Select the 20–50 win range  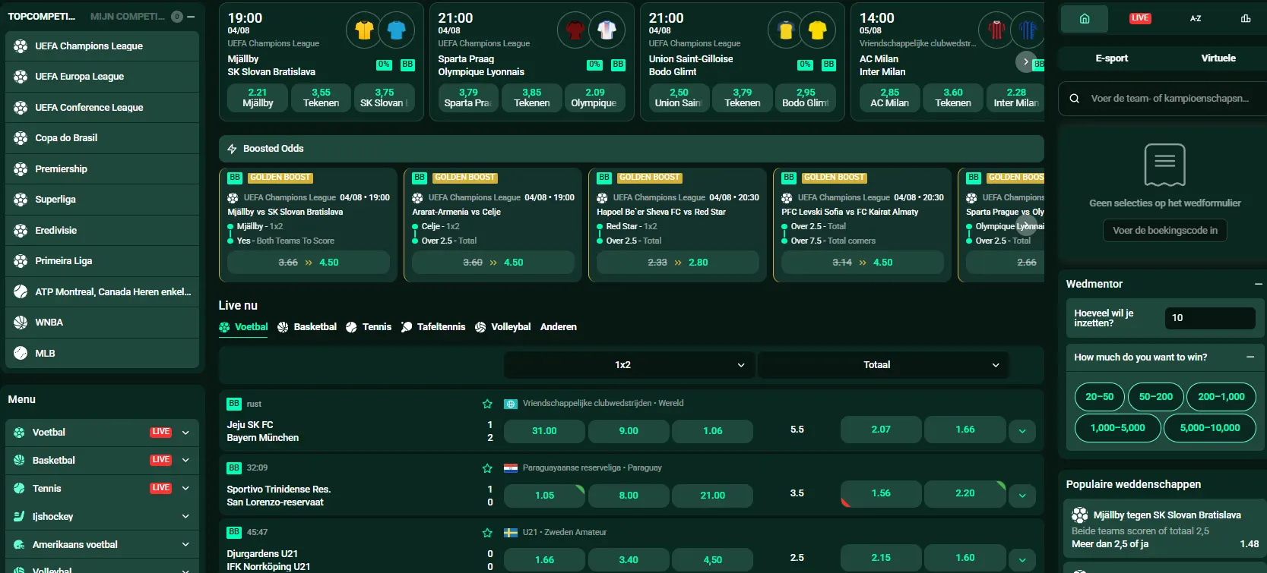tap(1099, 397)
